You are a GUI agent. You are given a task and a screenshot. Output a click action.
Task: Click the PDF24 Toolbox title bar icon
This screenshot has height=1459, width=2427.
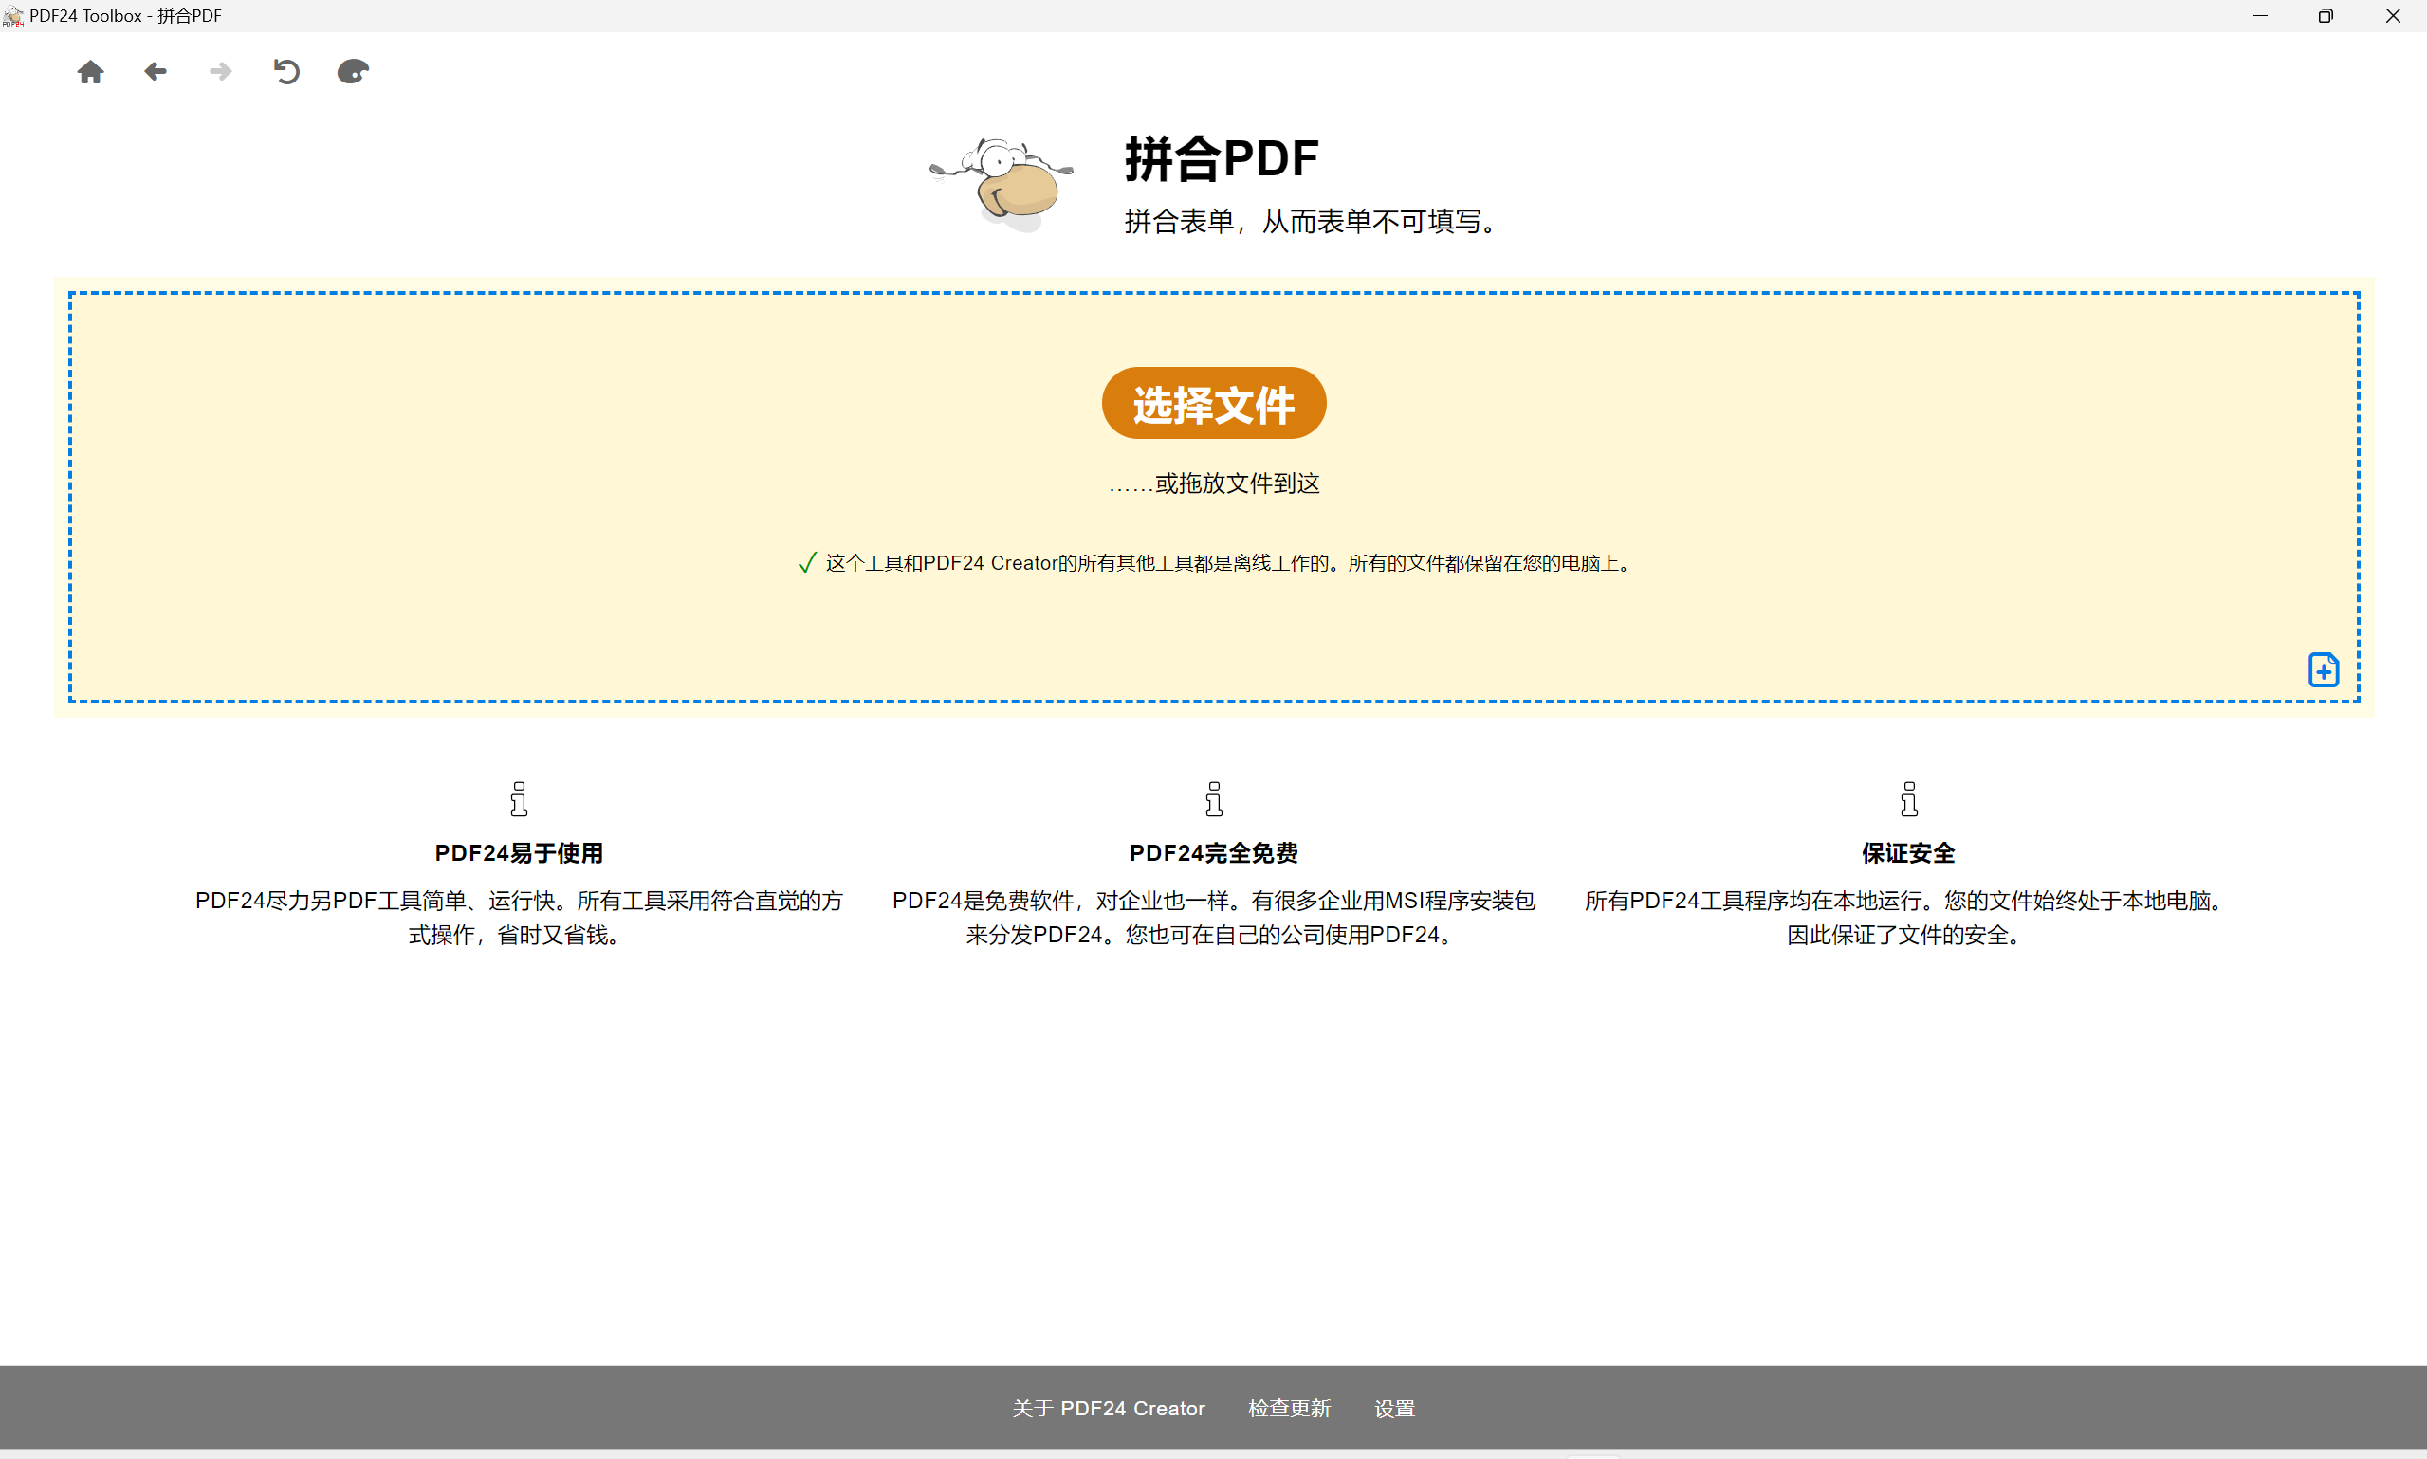tap(12, 16)
